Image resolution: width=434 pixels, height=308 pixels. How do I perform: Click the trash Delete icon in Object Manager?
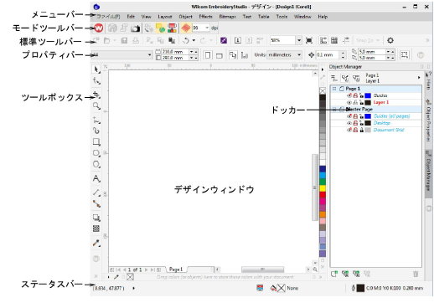(x=416, y=274)
